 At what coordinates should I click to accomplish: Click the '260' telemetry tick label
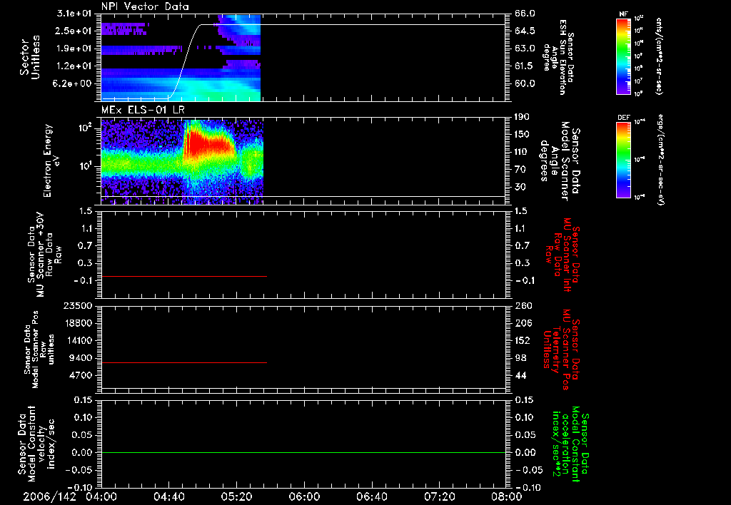522,306
